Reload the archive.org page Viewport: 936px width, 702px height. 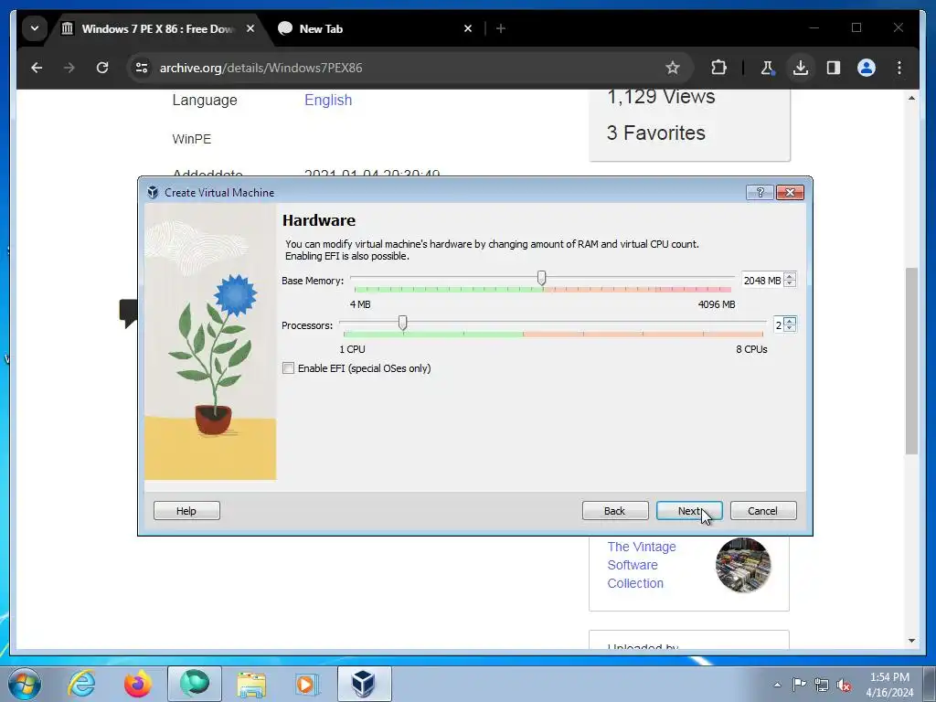pos(102,68)
